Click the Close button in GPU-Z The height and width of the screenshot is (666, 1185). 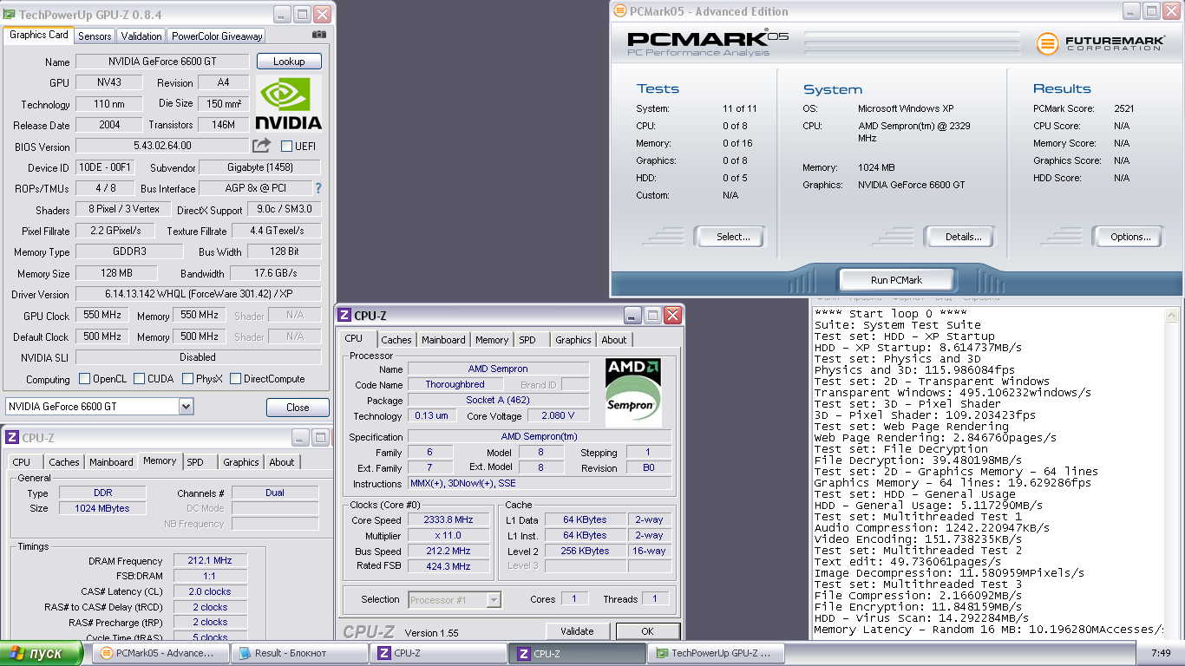(298, 408)
